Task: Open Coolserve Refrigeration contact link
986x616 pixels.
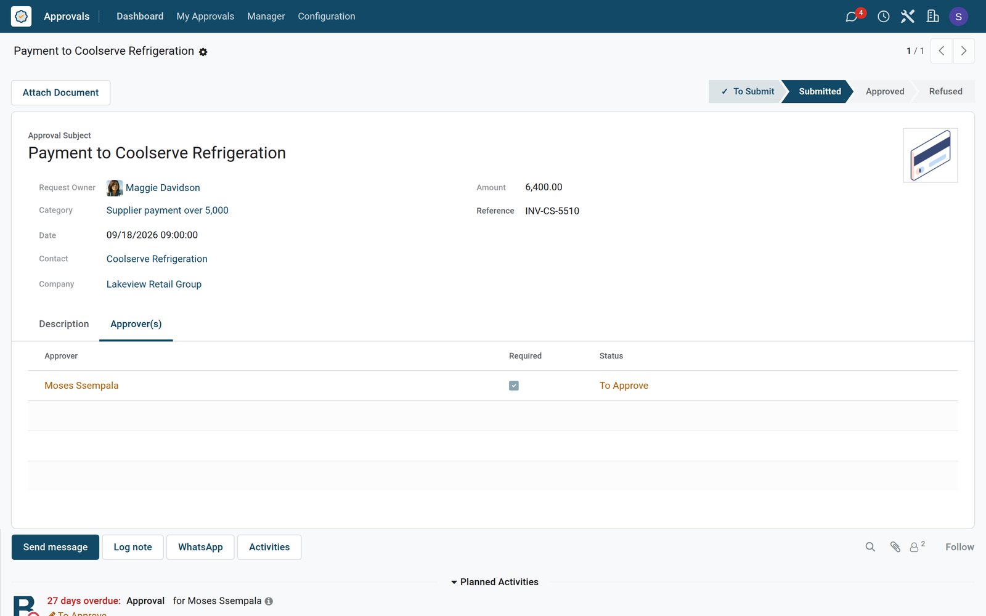Action: (157, 259)
